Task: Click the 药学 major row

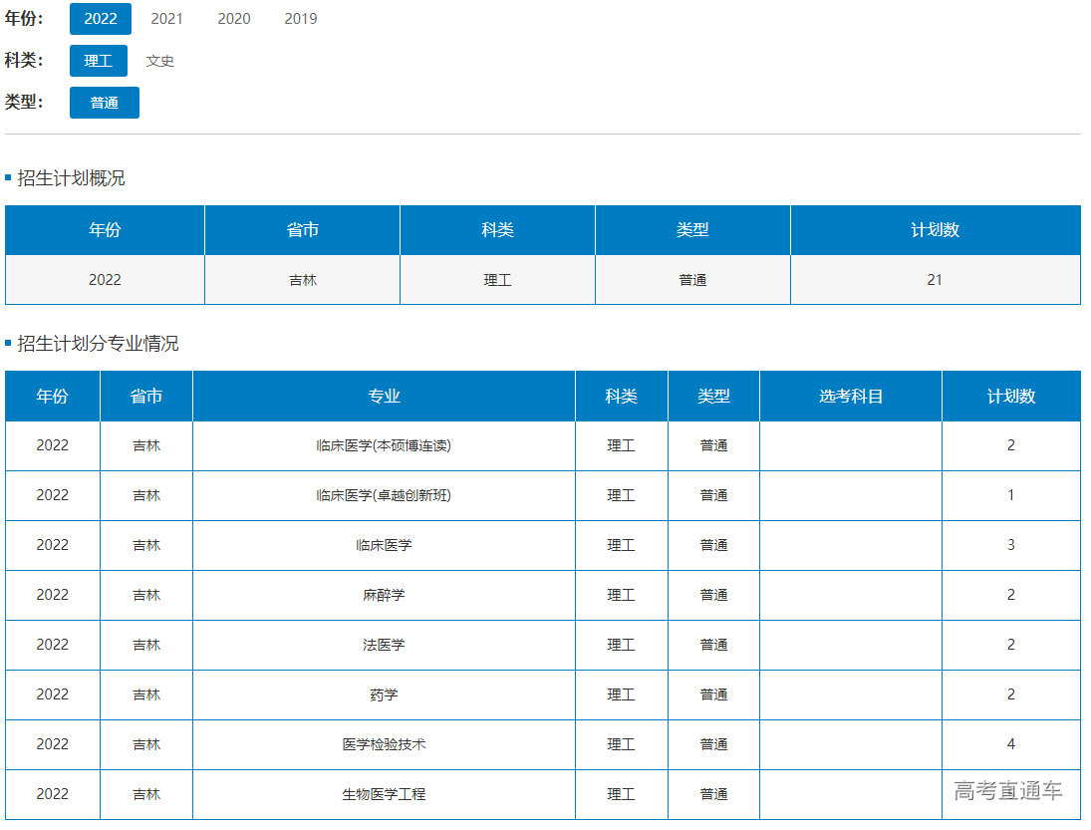Action: [x=384, y=694]
